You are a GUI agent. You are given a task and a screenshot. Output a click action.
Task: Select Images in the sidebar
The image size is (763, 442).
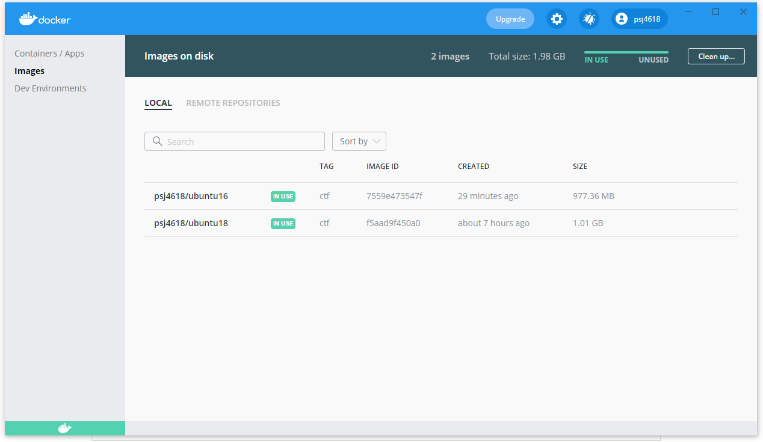point(29,71)
